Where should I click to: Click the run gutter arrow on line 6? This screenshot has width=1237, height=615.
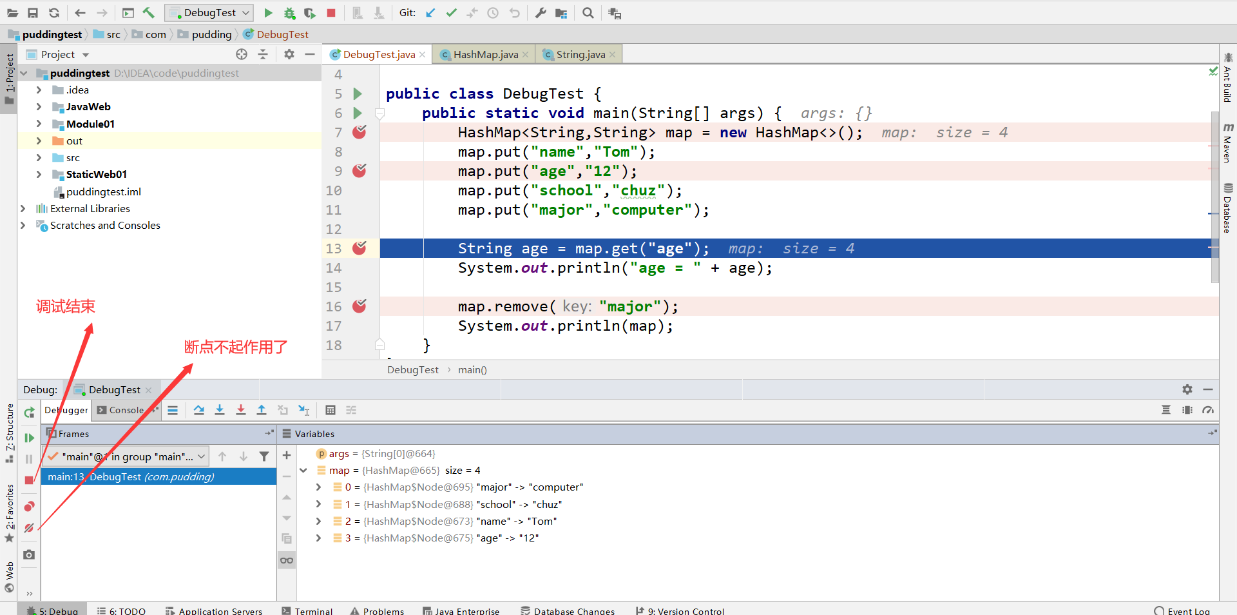[358, 113]
